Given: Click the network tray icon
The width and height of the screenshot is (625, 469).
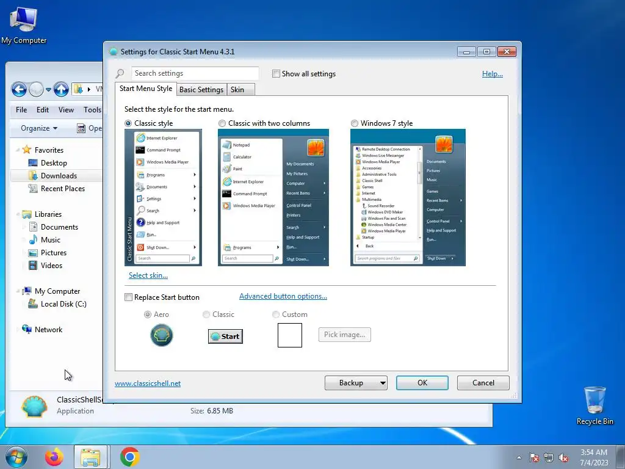Looking at the screenshot, I should [549, 457].
